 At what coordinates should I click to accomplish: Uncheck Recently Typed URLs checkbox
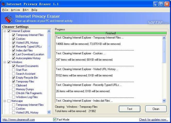[x=14, y=47]
